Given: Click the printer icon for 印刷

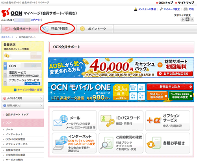Looking at the screenshot, I should click(186, 9).
